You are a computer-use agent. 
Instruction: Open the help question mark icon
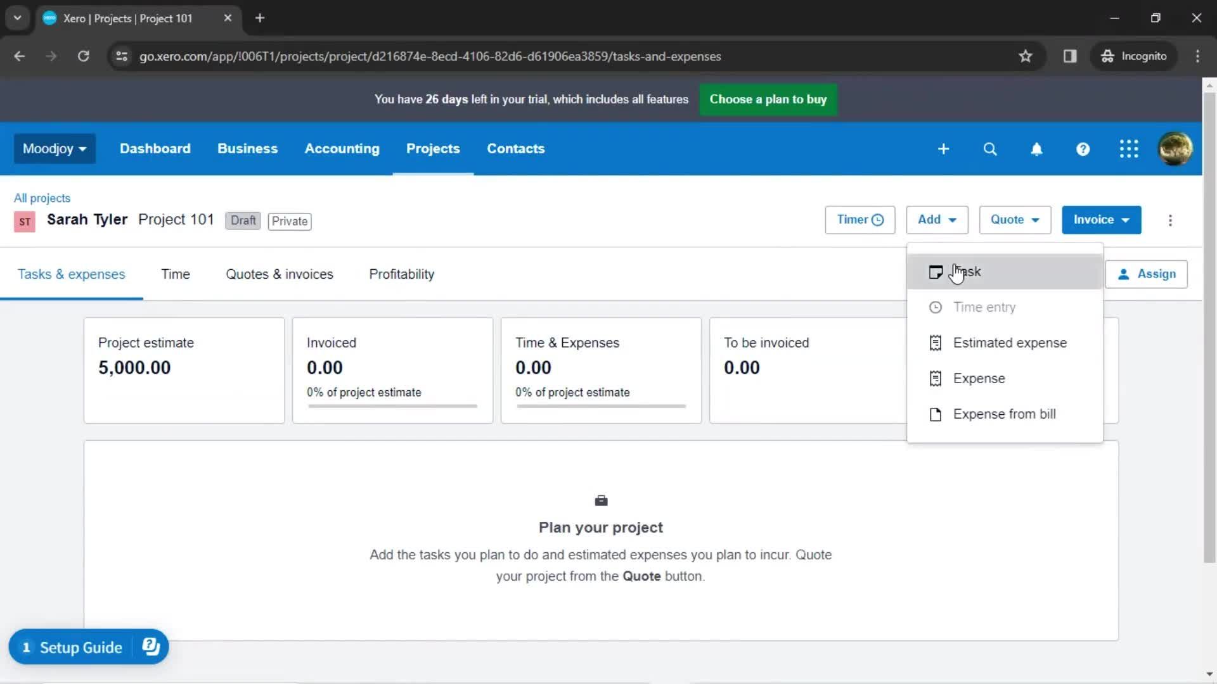tap(1083, 149)
